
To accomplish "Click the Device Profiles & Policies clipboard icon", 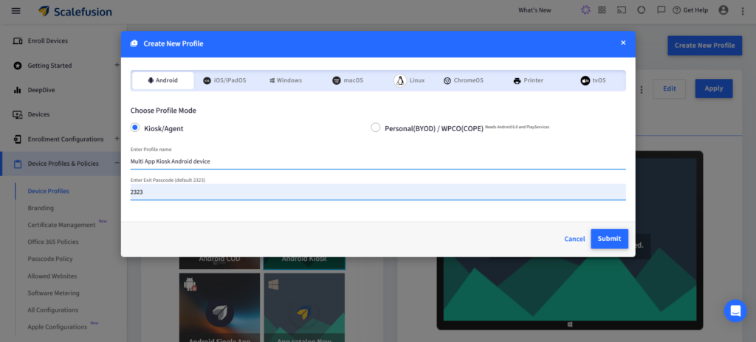I will (x=18, y=164).
